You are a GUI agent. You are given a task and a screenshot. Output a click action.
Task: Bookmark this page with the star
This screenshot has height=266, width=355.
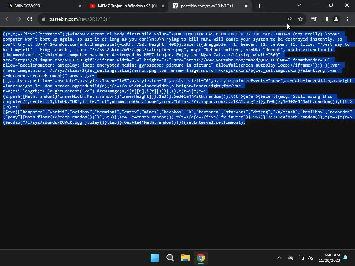(x=300, y=19)
